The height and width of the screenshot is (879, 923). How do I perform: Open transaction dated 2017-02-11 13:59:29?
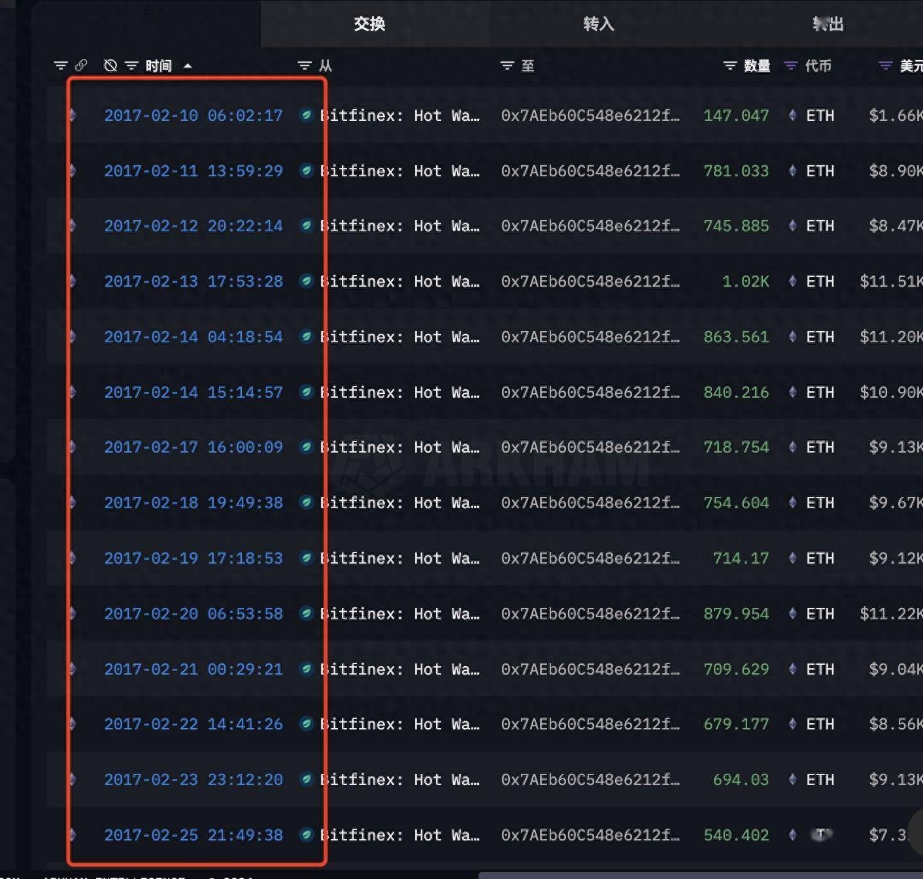click(193, 171)
